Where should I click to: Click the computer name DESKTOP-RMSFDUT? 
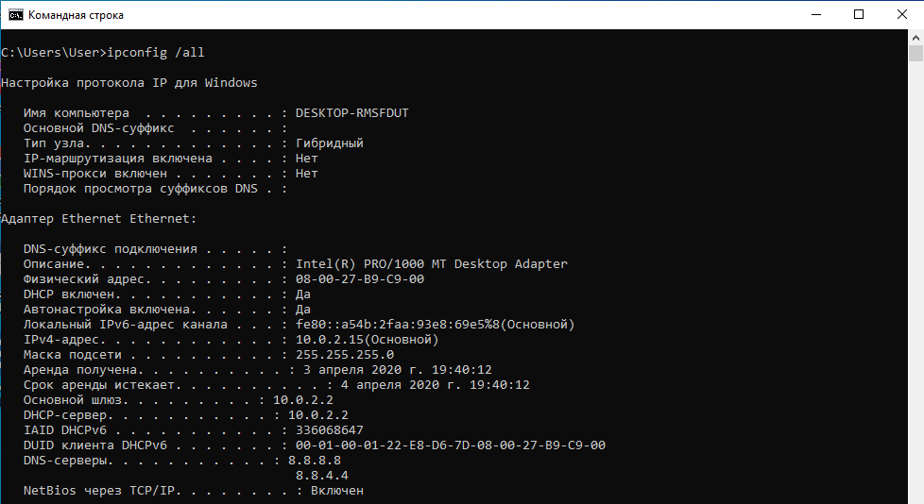tap(351, 113)
